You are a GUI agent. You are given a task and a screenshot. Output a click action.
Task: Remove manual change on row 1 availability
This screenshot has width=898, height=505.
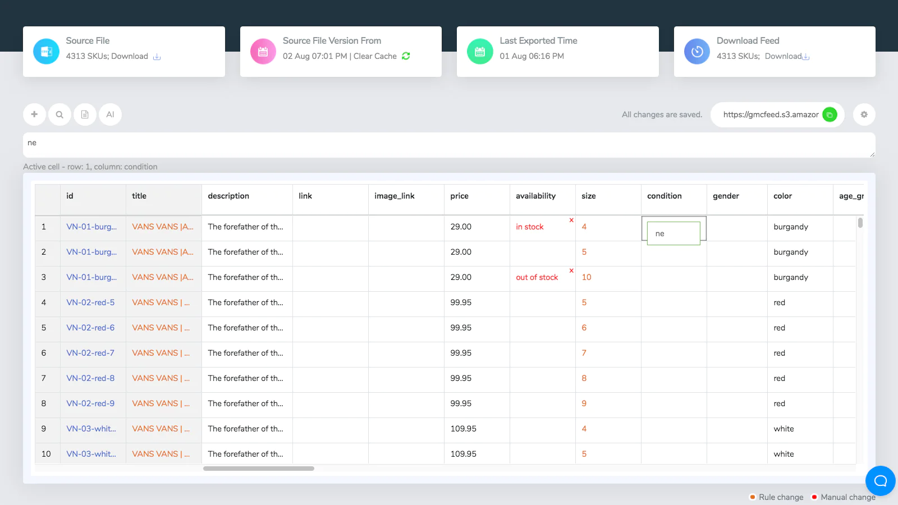point(571,220)
